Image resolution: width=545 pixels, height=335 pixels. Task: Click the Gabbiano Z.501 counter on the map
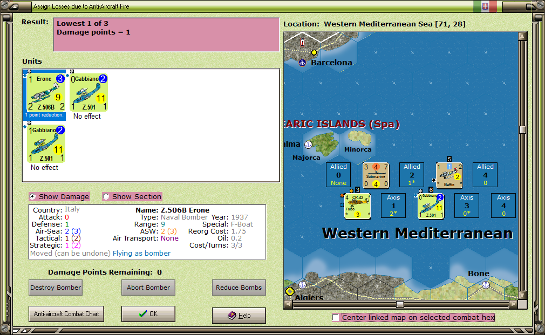coord(430,206)
